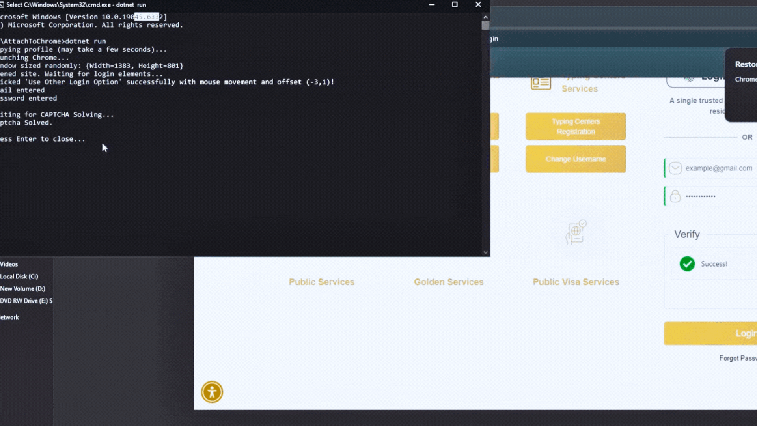This screenshot has width=757, height=426.
Task: Open the Golden Services section
Action: [448, 282]
